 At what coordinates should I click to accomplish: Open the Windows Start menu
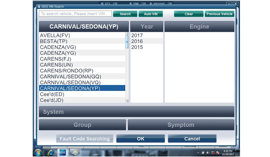[x=38, y=153]
